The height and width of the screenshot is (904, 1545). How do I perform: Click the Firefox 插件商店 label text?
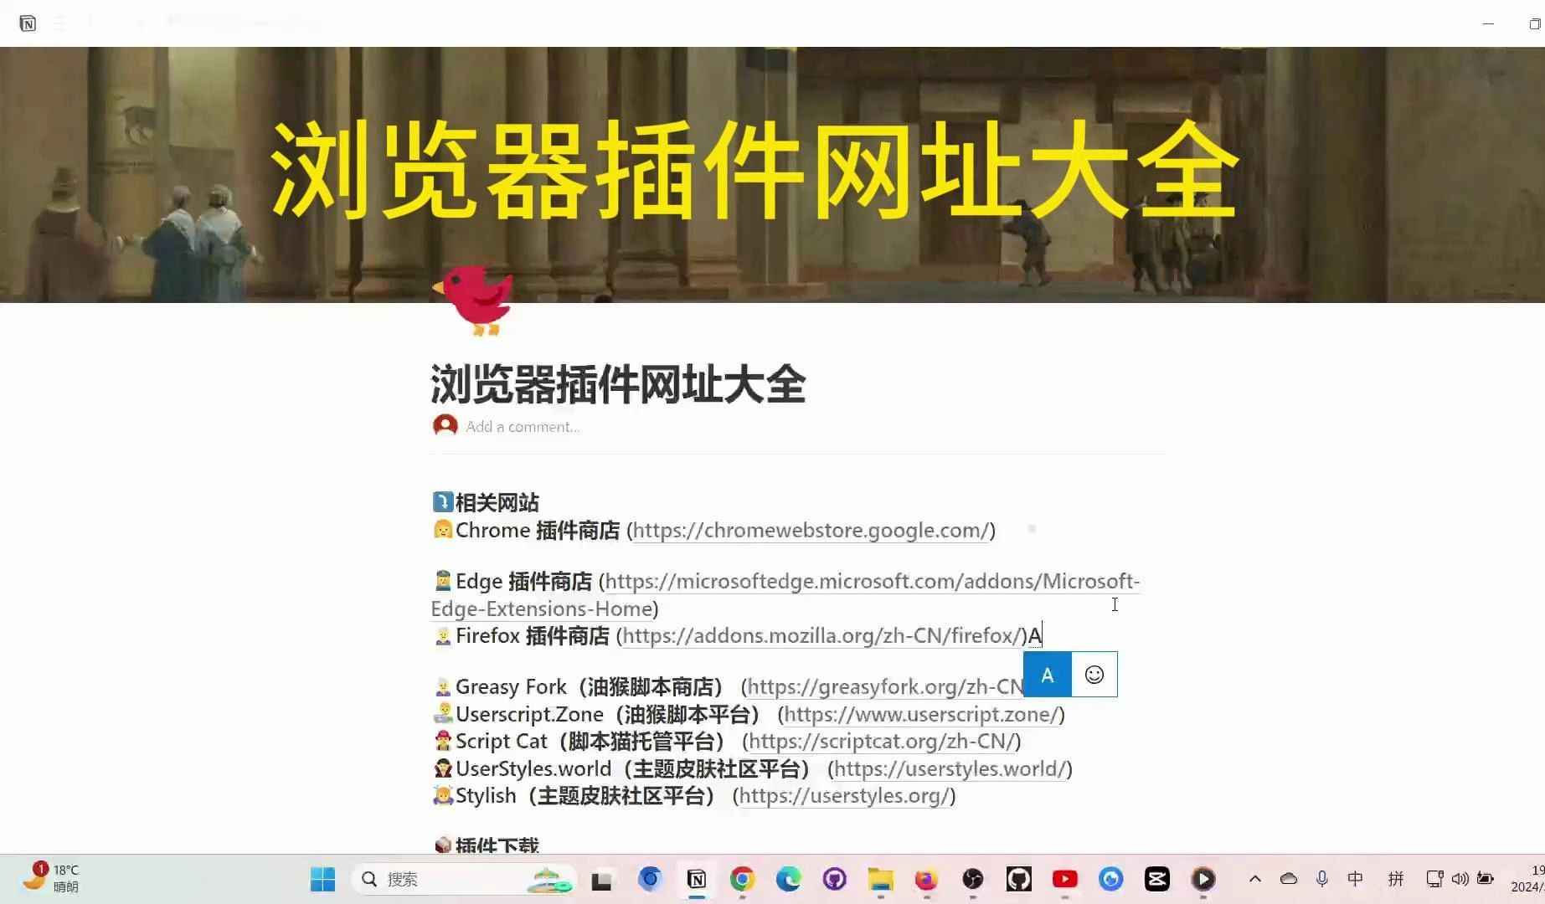pyautogui.click(x=533, y=636)
